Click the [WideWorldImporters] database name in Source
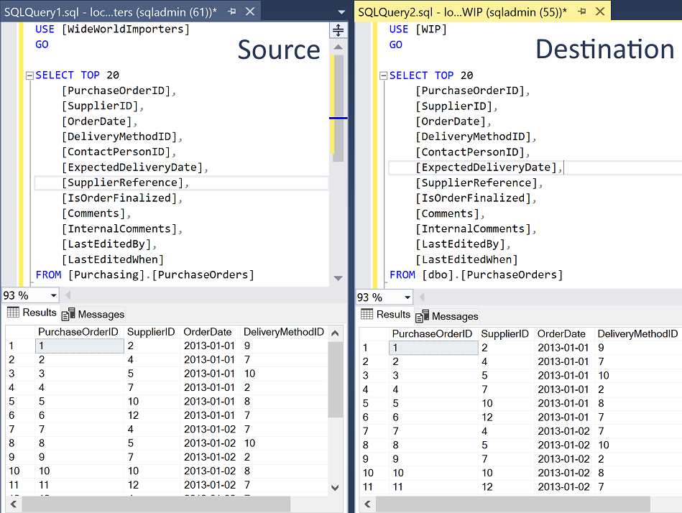Screen dimensions: 682x513 pos(126,29)
